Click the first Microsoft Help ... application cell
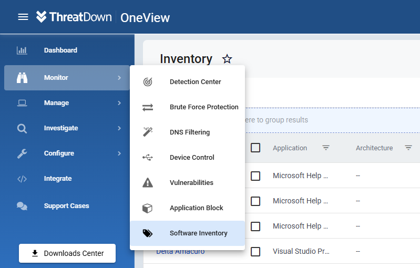 [x=300, y=176]
